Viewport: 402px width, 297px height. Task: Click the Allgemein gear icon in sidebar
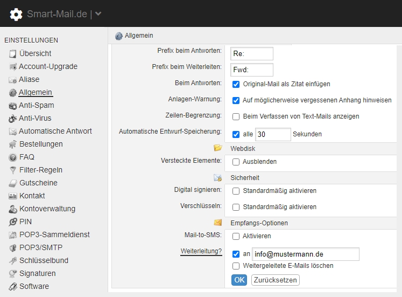tap(12, 93)
